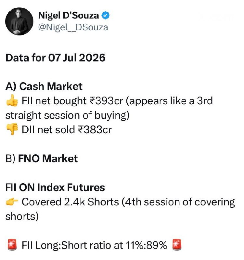Screen dimensions: 244x260
Task: Click the blue verified badge icon
Action: click(x=105, y=15)
